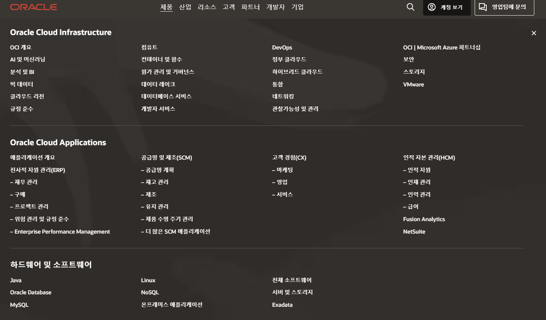Image resolution: width=546 pixels, height=320 pixels.
Task: Select 빅 데이터 link
Action: pos(22,84)
